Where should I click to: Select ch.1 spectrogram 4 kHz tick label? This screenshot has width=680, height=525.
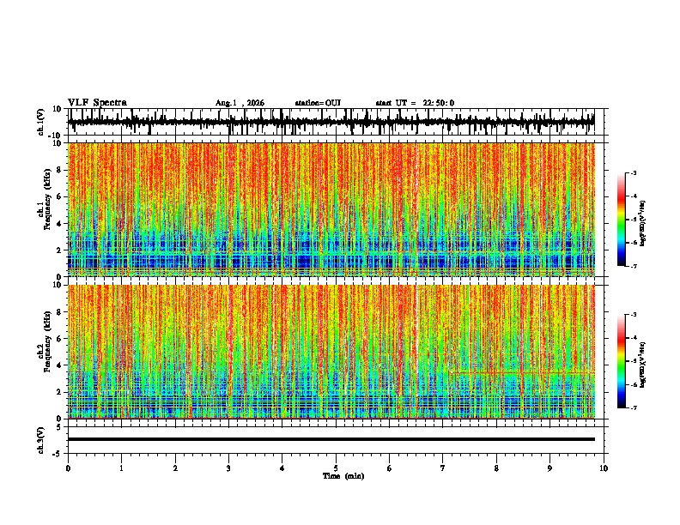(59, 224)
